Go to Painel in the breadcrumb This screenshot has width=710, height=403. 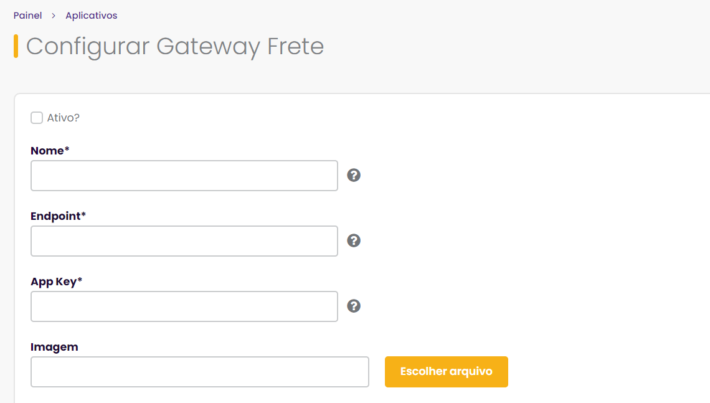point(27,16)
